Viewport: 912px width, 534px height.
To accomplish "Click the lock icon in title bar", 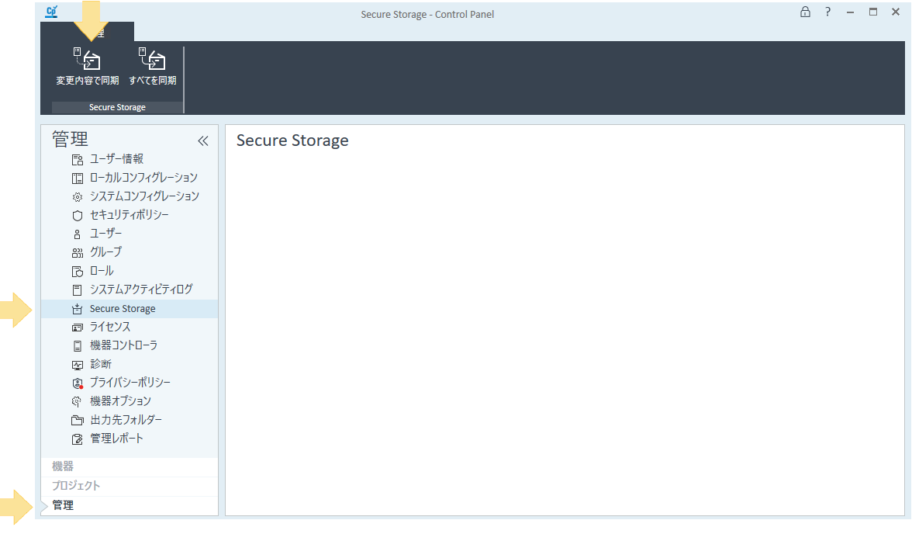I will pos(805,12).
